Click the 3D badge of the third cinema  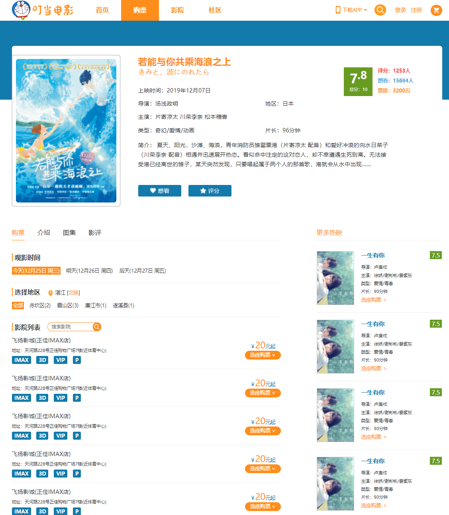[42, 436]
